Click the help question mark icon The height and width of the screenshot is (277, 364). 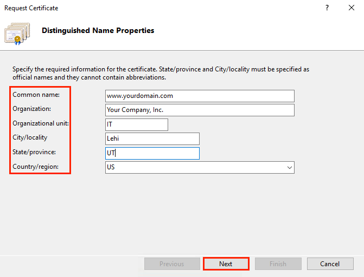click(x=327, y=8)
